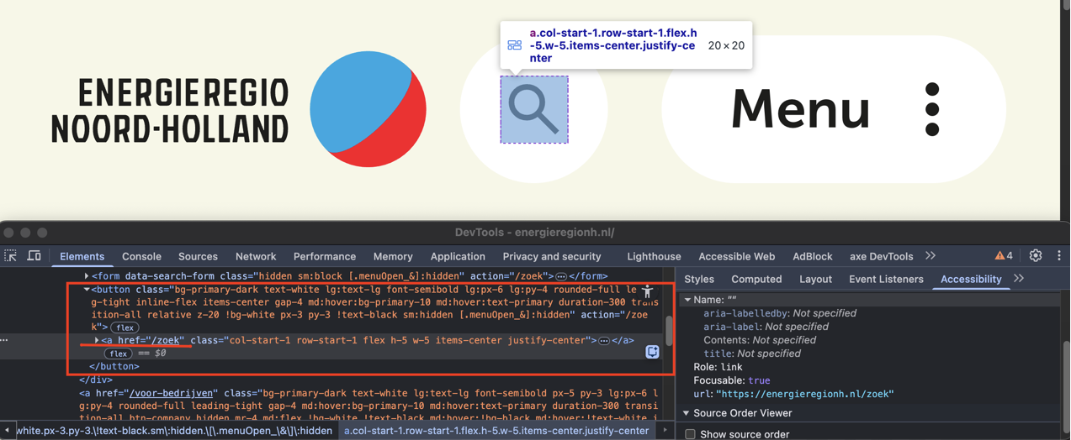Collapse the Name section in Accessibility pane
This screenshot has width=1071, height=440.
pos(687,300)
